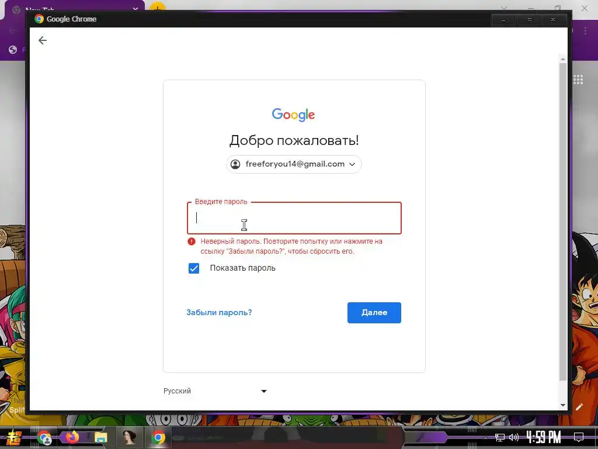The height and width of the screenshot is (449, 598).
Task: Open the freeforyou14@gmail.com account switcher
Action: pos(294,164)
